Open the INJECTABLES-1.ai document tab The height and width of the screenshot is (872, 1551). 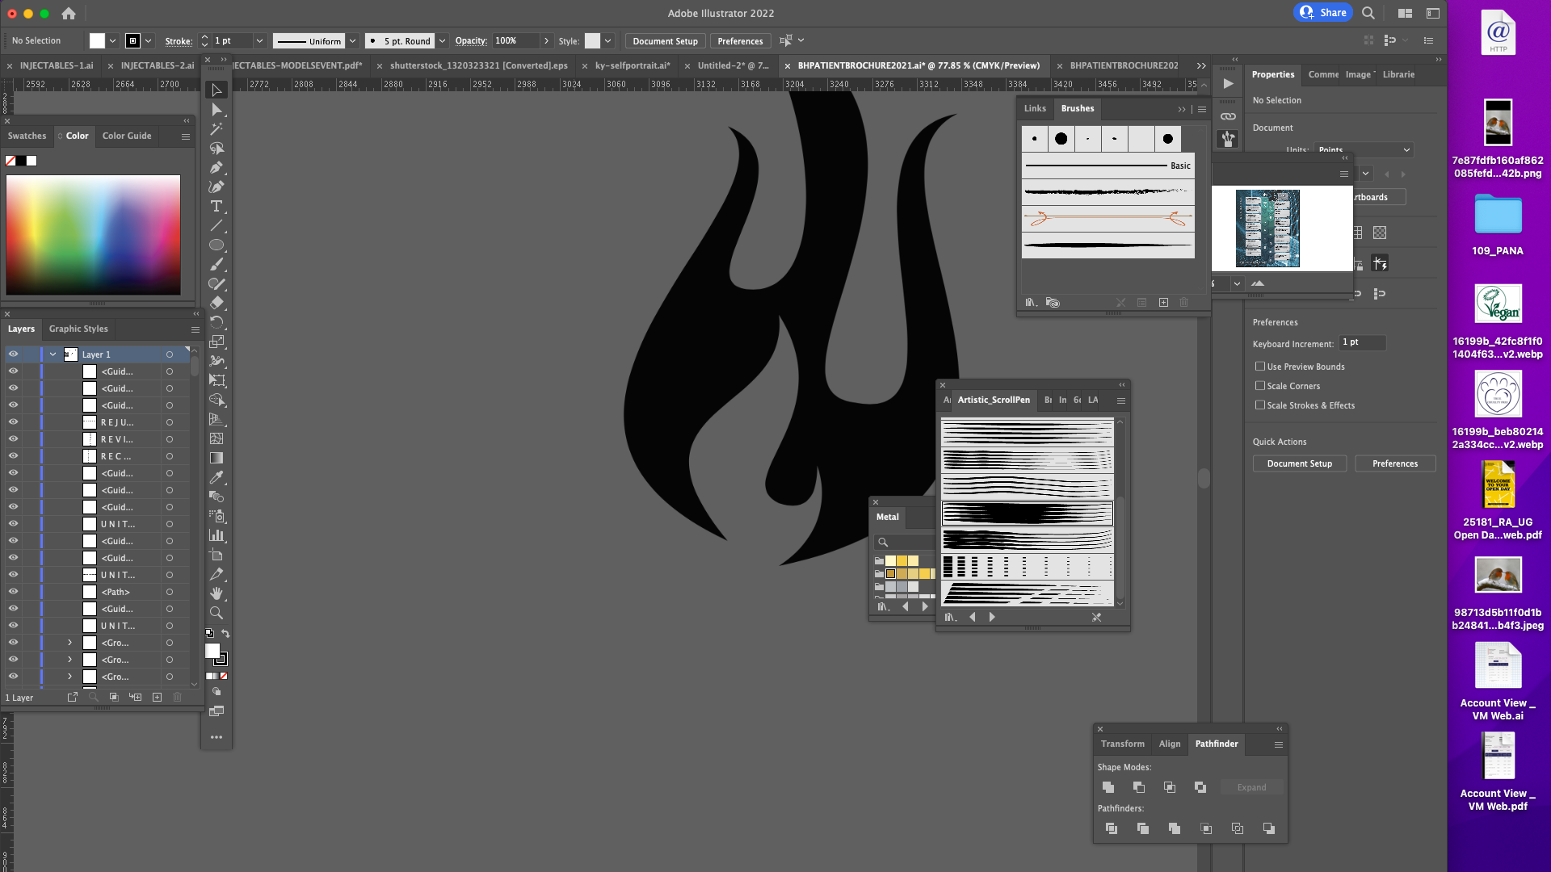57,65
